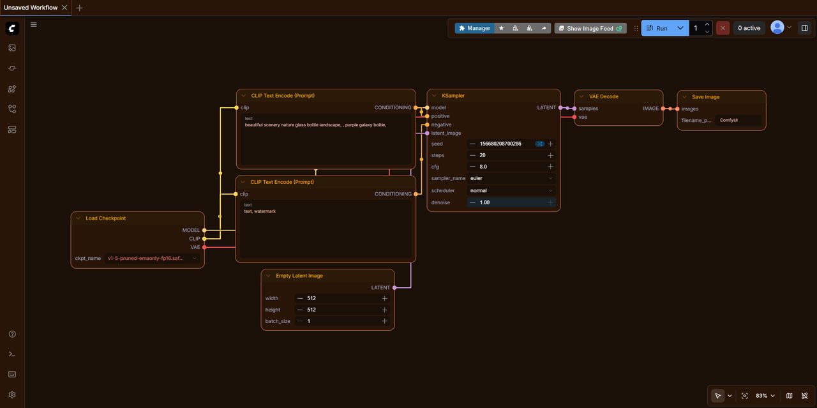Image resolution: width=817 pixels, height=408 pixels.
Task: Click the width 512 value field
Action: (342, 298)
